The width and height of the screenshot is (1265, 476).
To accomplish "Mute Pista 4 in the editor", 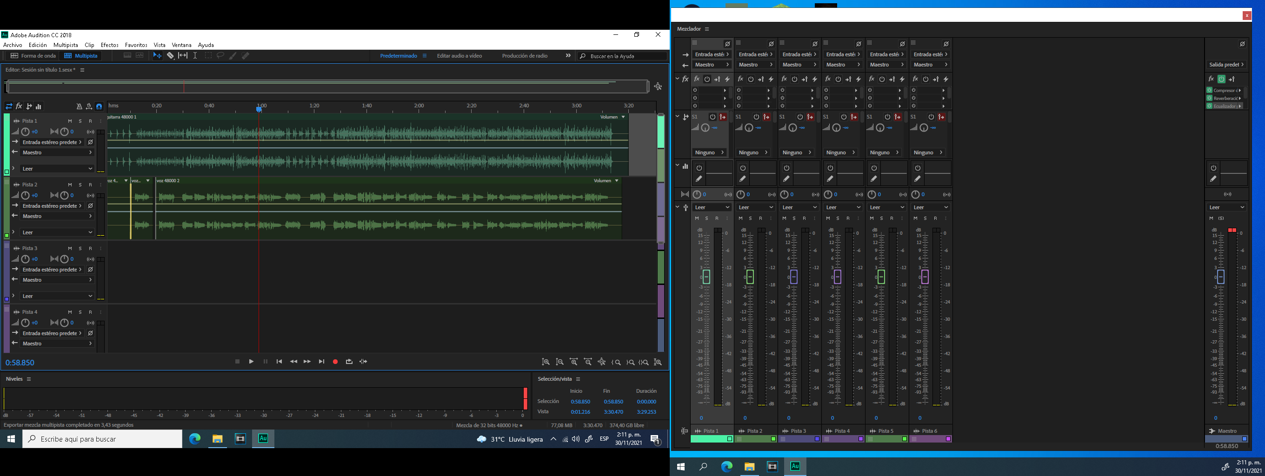I will pos(70,312).
